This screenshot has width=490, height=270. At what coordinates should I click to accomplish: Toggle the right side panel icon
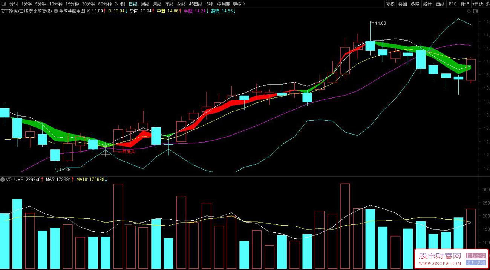pyautogui.click(x=476, y=11)
